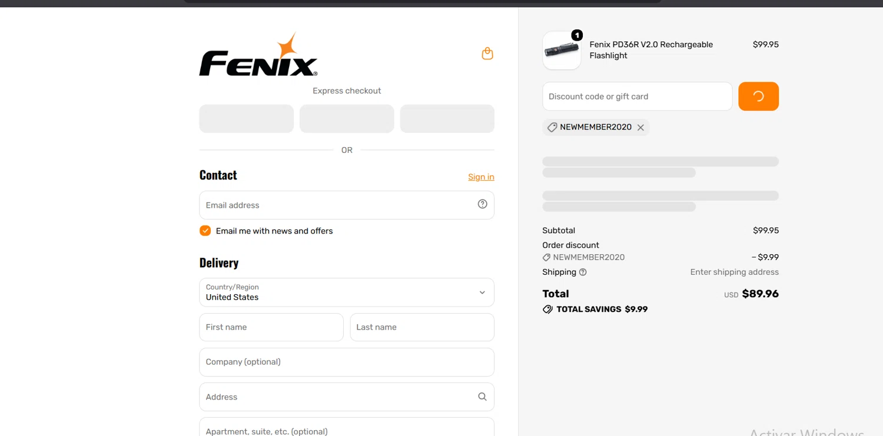Click the address search magnifier icon
The height and width of the screenshot is (436, 883).
[482, 397]
